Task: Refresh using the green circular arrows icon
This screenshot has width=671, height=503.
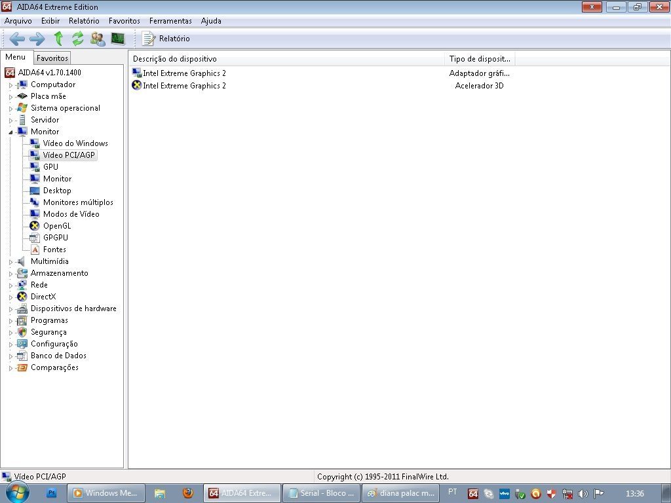Action: click(x=77, y=39)
